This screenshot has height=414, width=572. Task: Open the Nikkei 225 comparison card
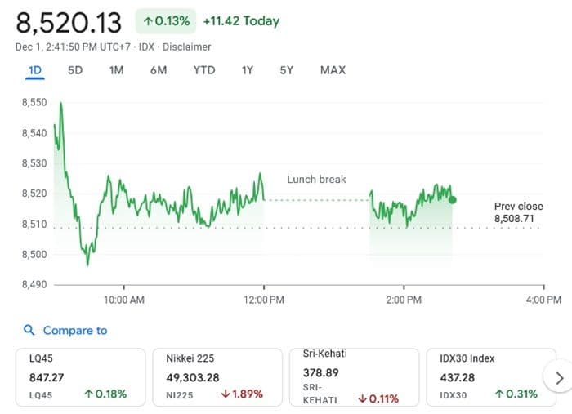tap(217, 377)
